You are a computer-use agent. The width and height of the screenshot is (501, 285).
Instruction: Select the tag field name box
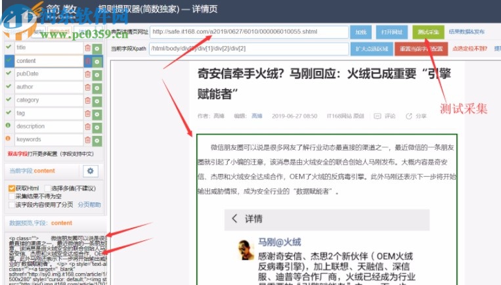point(49,113)
